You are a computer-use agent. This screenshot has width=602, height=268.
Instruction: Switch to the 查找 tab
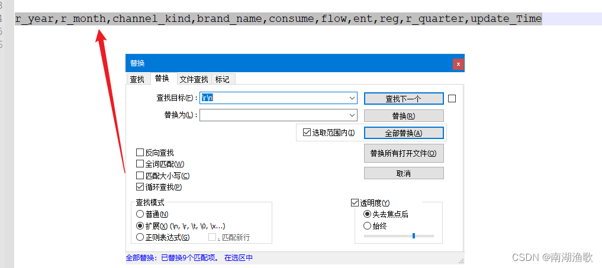pos(137,79)
